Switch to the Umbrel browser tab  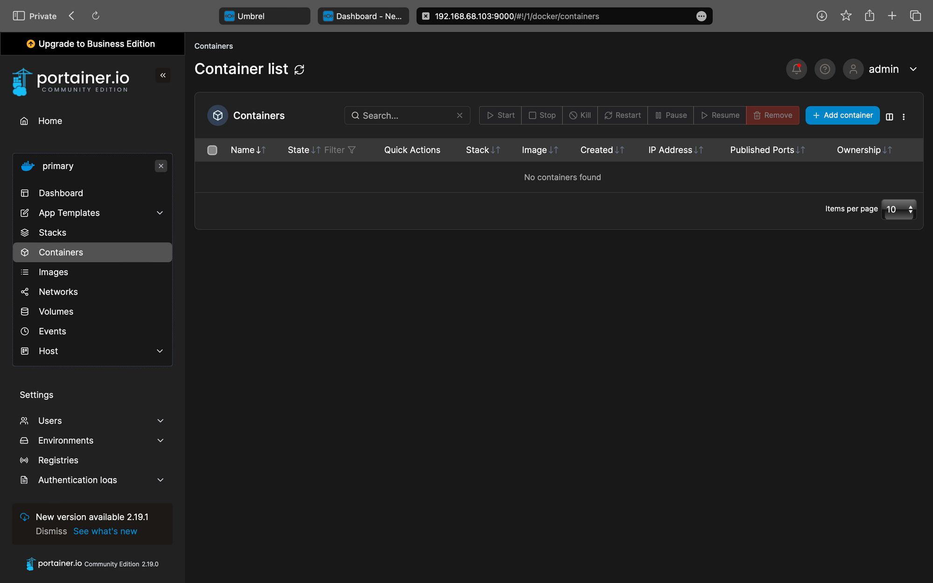click(x=265, y=16)
